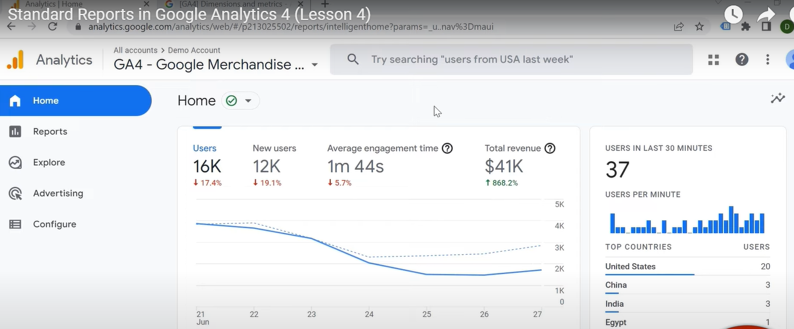
Task: Select the Total revenue metric
Action: coord(513,148)
